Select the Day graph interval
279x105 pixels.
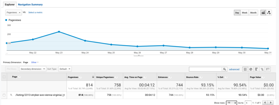237,13
